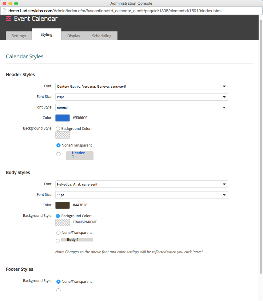Open the Display tab
This screenshot has height=301, width=263.
coord(74,36)
